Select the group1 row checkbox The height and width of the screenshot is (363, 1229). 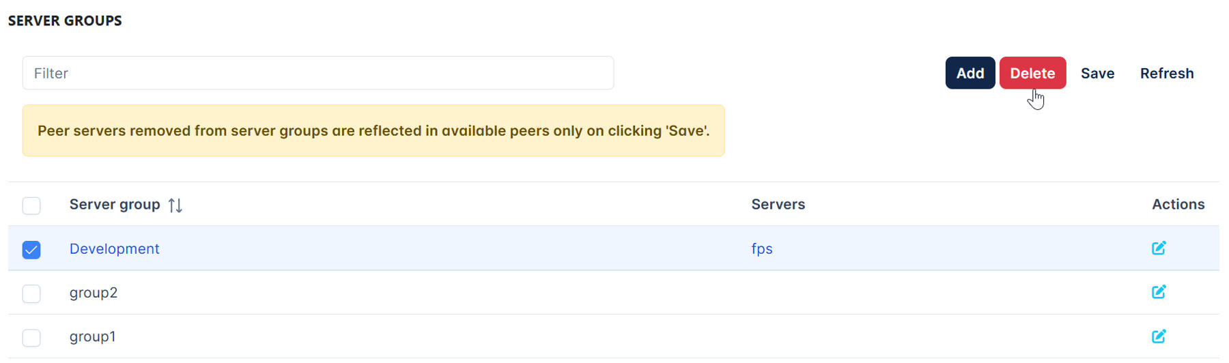31,338
